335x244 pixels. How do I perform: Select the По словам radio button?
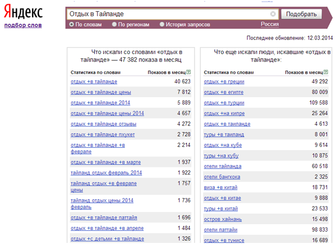(72, 25)
